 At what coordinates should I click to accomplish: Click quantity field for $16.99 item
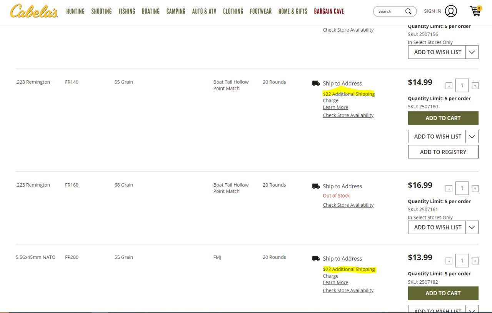point(462,188)
